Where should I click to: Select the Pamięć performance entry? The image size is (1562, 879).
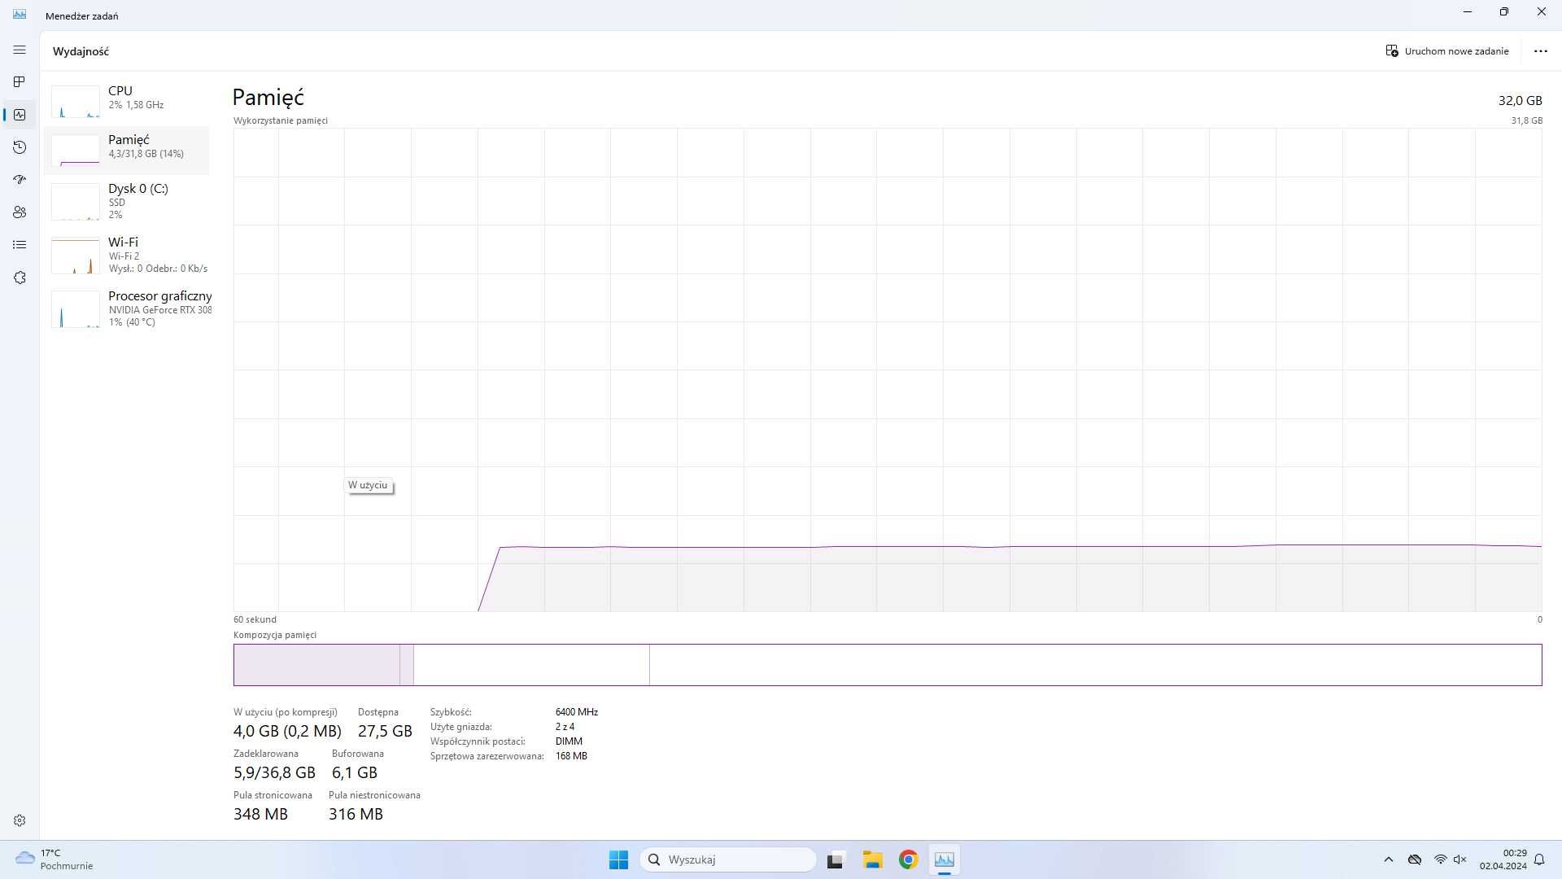click(128, 150)
